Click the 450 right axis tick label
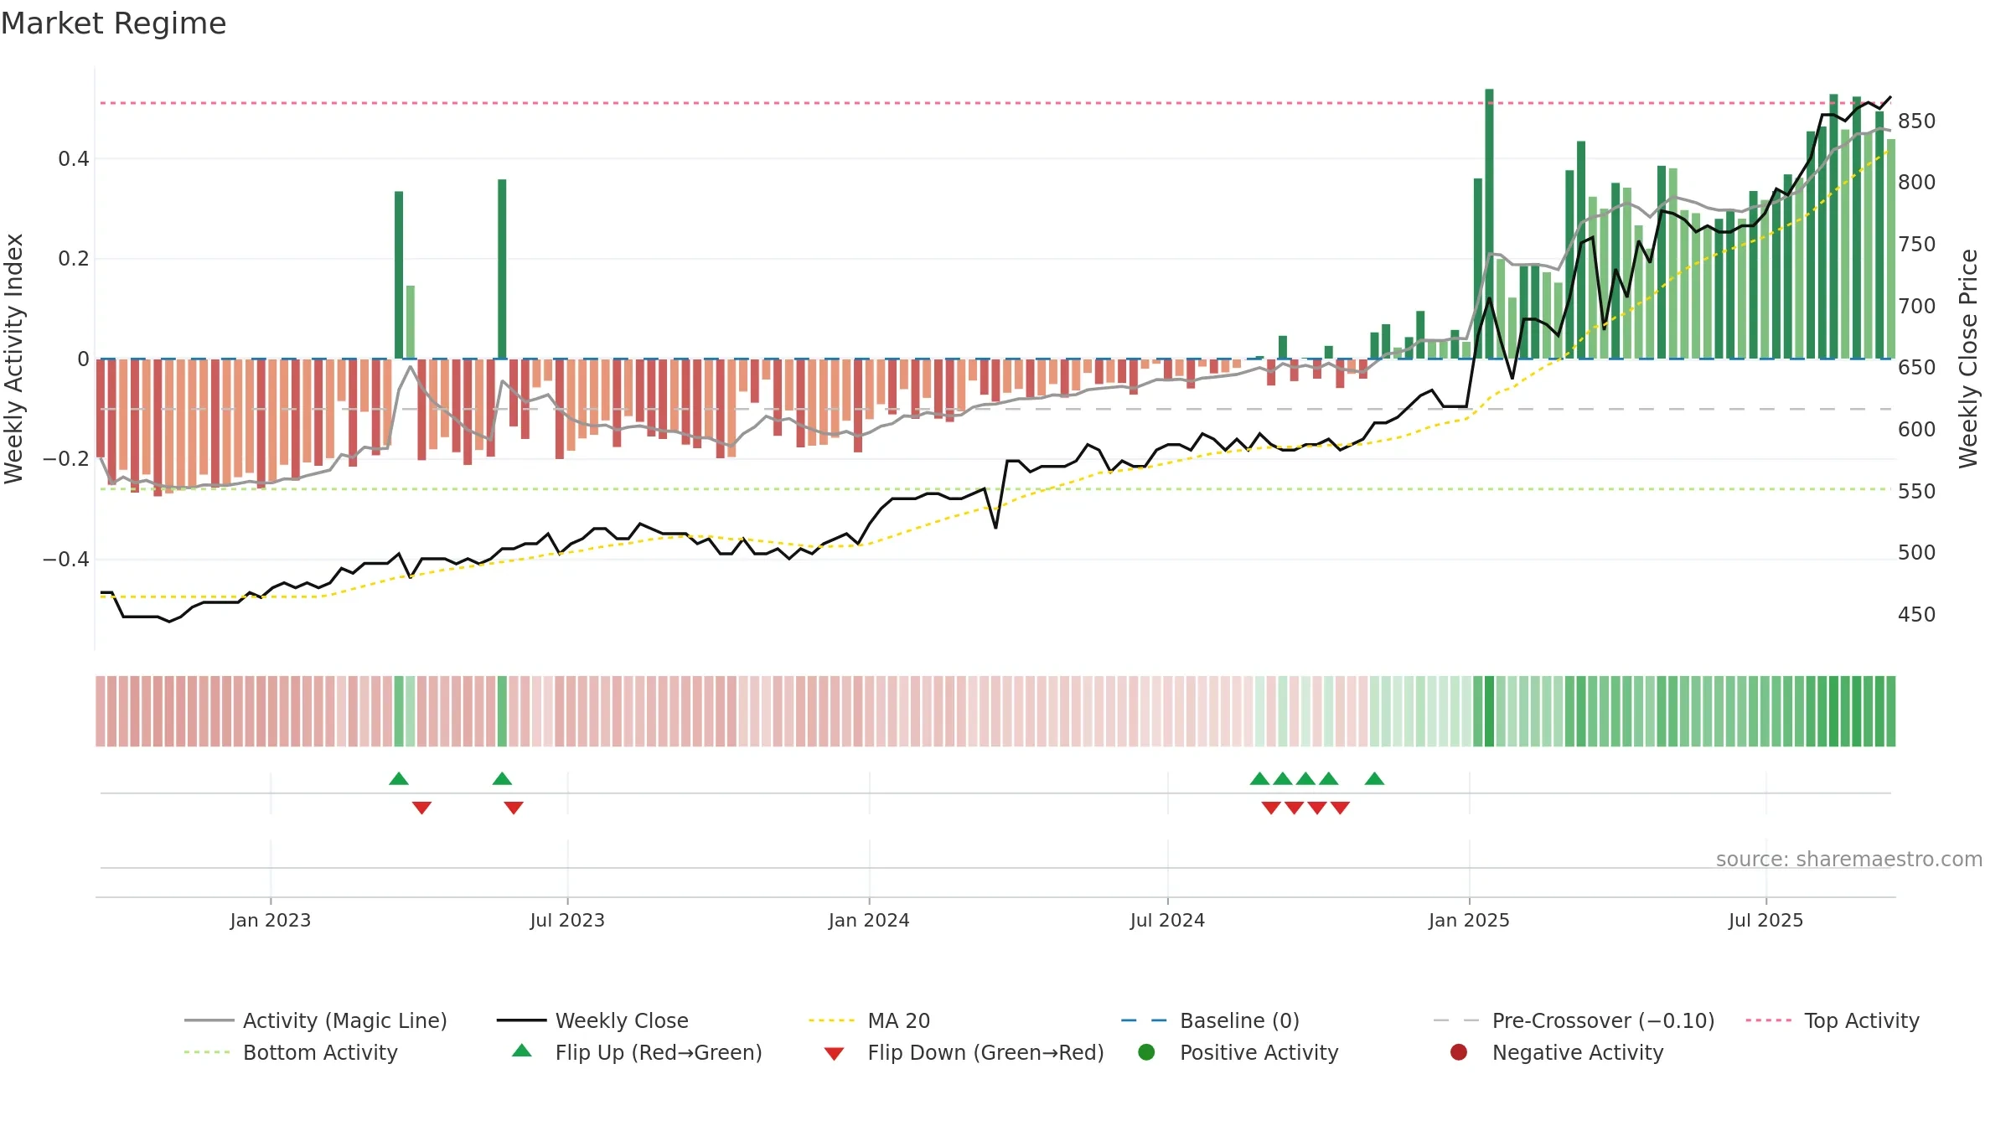The width and height of the screenshot is (2011, 1131). pyautogui.click(x=1917, y=615)
